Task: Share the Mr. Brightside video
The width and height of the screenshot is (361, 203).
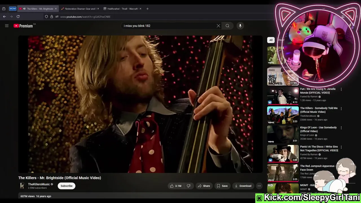Action: pyautogui.click(x=204, y=186)
